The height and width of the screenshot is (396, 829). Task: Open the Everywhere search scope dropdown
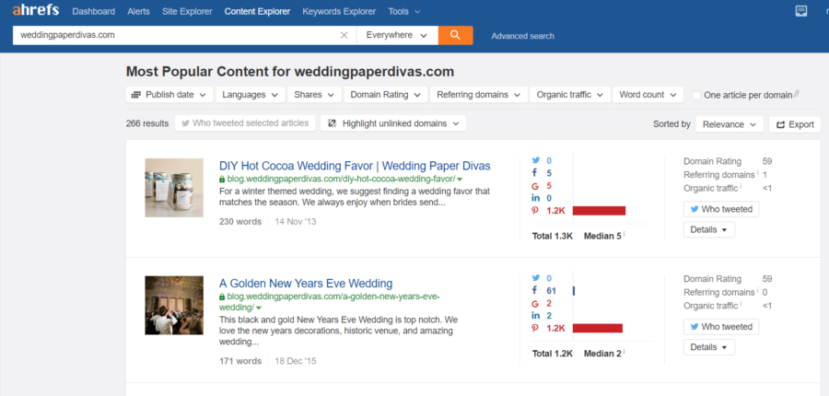pyautogui.click(x=397, y=35)
